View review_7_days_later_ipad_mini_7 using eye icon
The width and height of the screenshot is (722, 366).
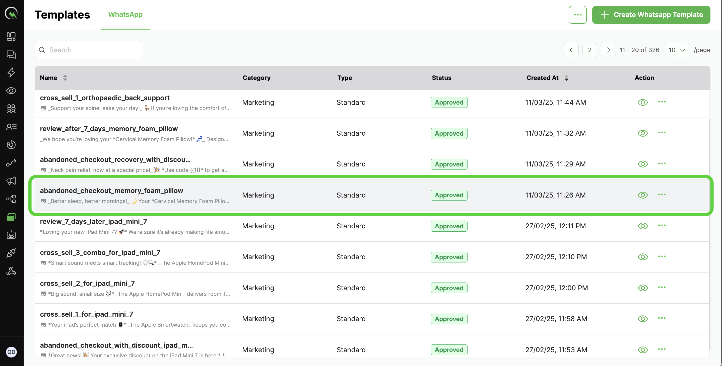pyautogui.click(x=642, y=226)
